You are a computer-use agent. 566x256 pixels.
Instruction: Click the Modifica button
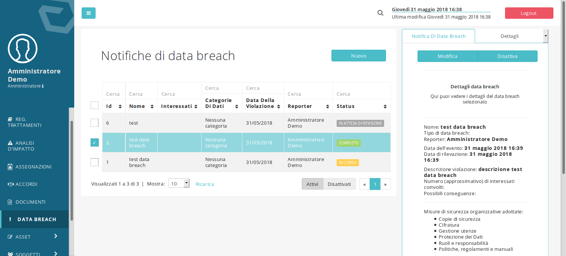(447, 56)
